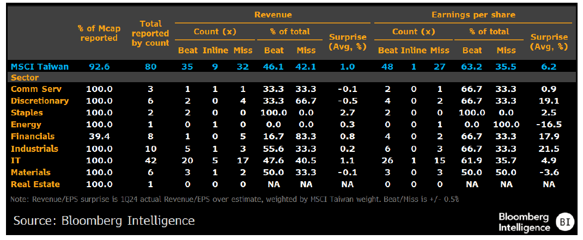Click 'Count (x)' header under Revenue
583x240 pixels.
(215, 32)
